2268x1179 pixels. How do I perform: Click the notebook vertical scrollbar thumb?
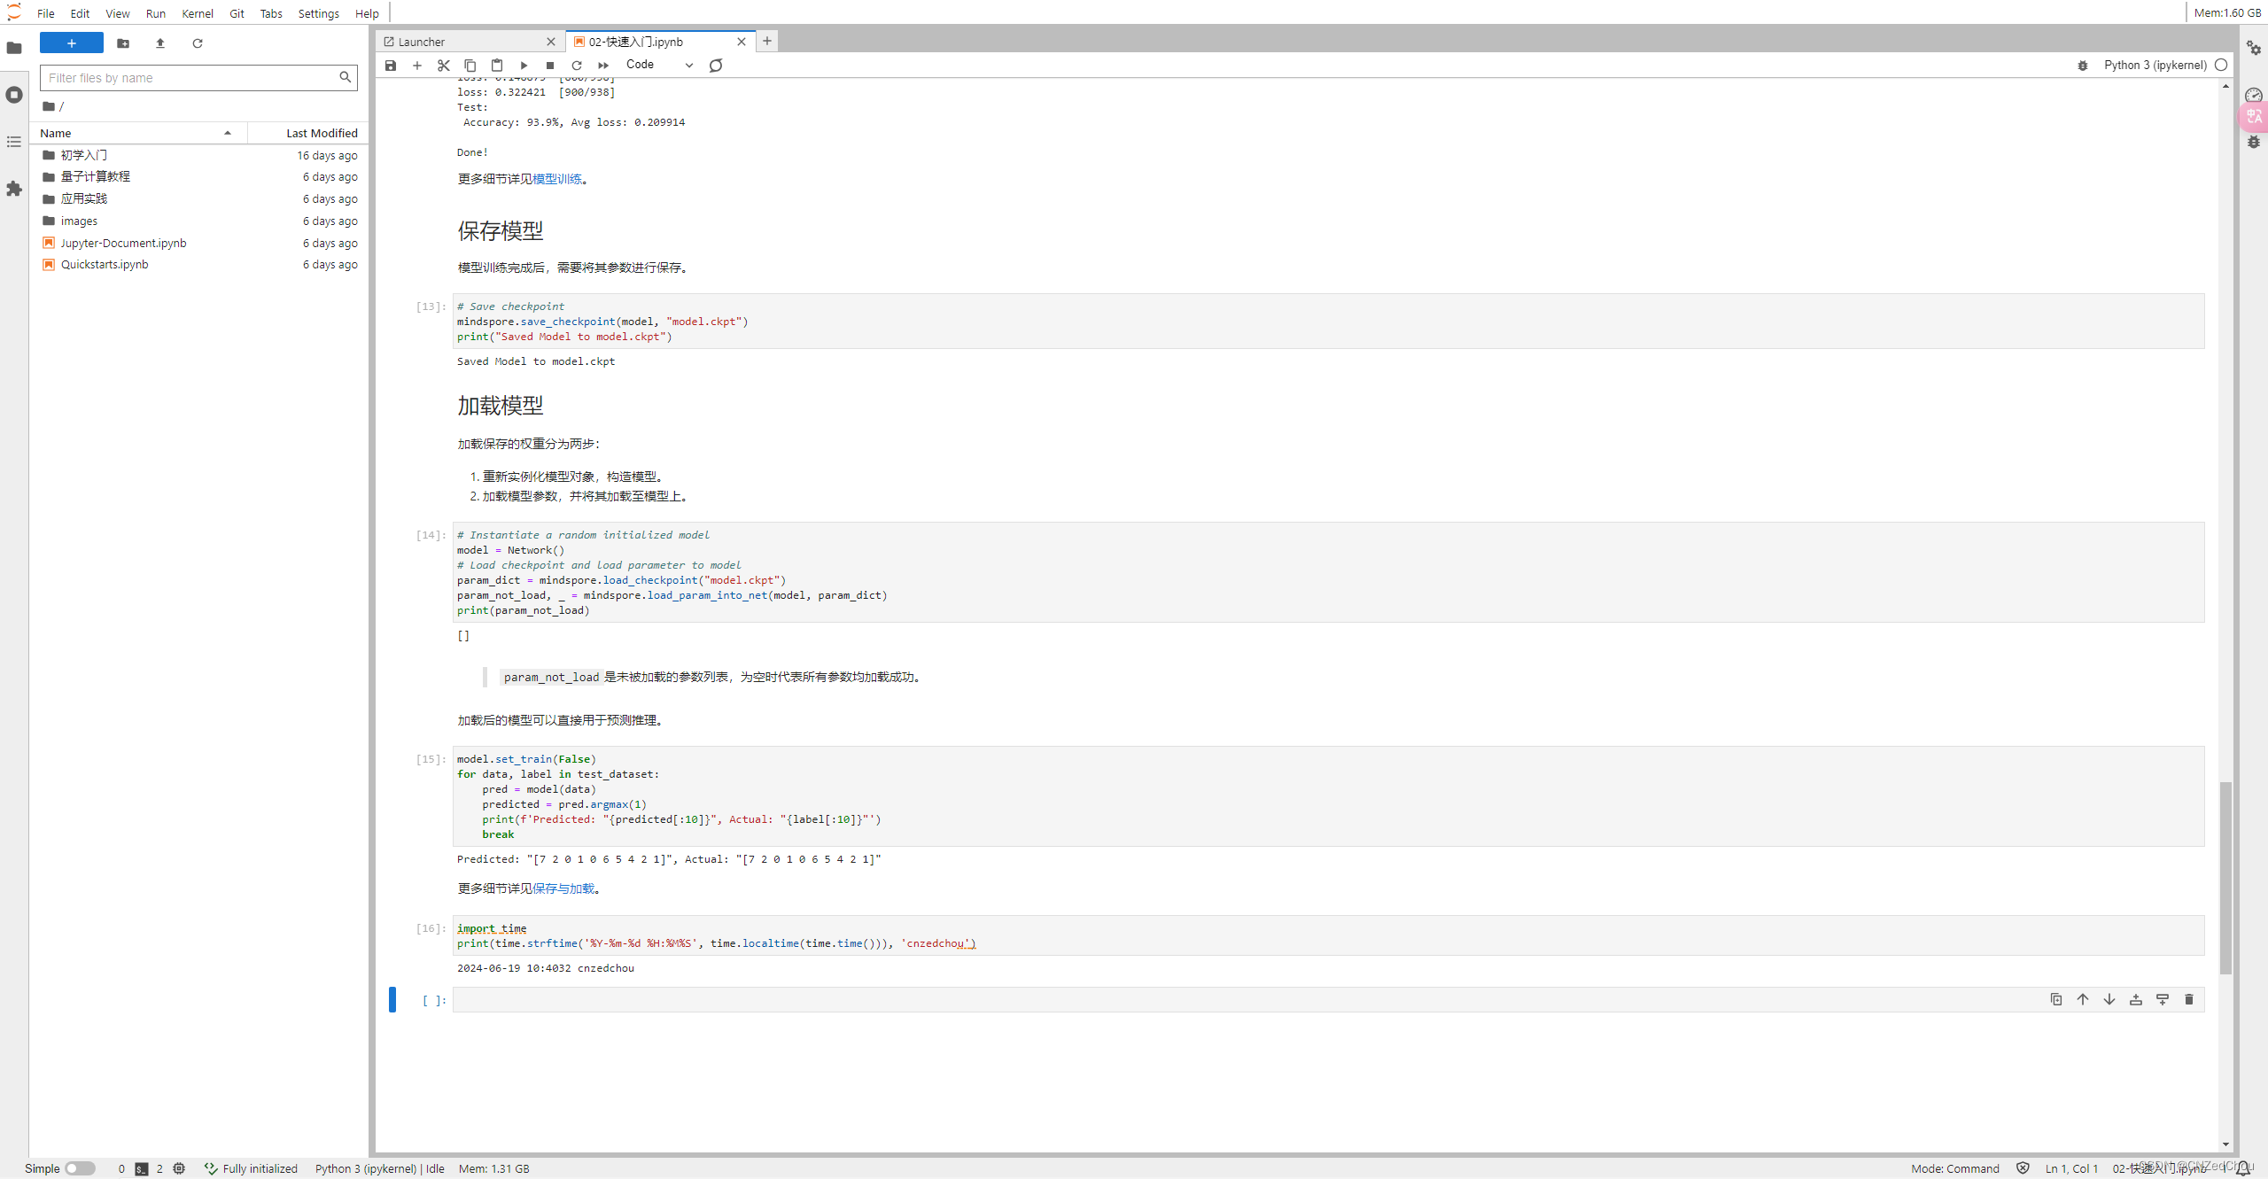tap(2225, 877)
